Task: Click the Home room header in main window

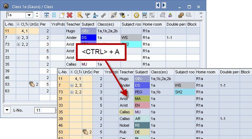Action: coord(154,24)
